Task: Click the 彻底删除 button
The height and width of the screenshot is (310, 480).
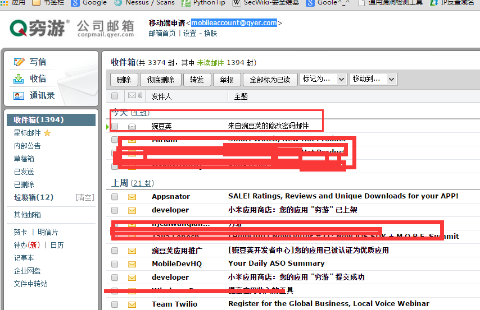Action: point(160,80)
